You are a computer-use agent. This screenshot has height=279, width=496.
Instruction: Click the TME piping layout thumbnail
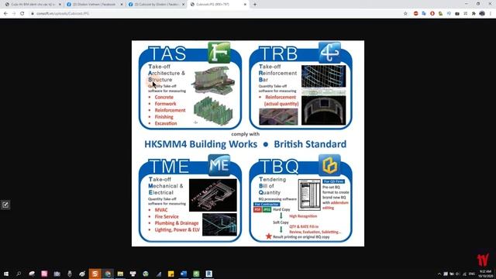click(x=212, y=195)
